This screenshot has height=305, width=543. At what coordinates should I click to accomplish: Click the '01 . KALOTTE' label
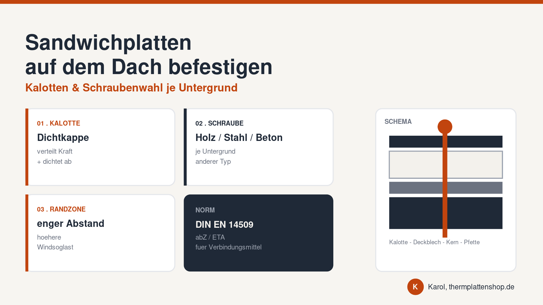point(58,123)
